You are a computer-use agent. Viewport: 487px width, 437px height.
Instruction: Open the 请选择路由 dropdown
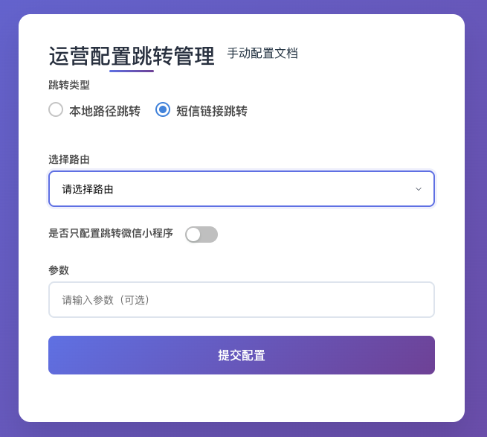click(x=241, y=189)
